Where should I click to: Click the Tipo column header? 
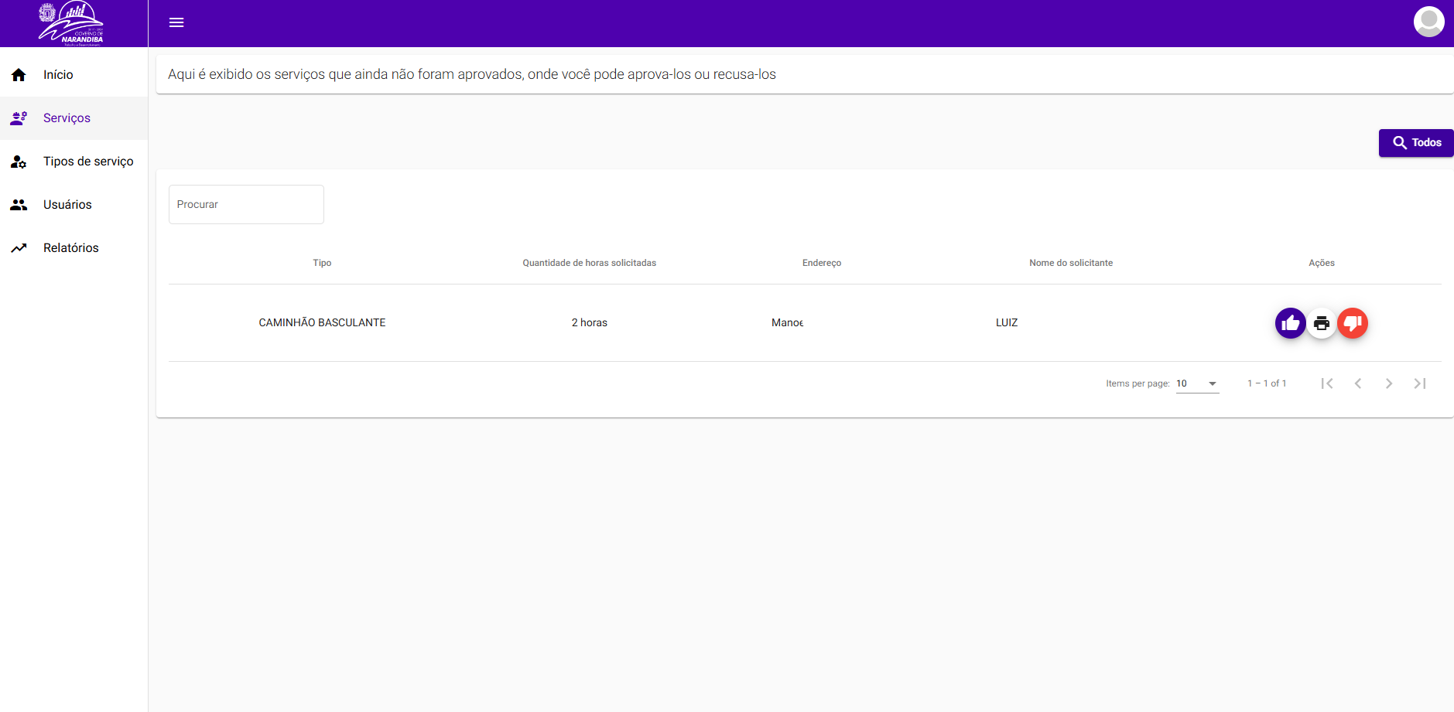click(322, 263)
